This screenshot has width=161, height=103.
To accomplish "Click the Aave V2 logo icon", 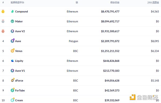I will [x=12, y=31].
